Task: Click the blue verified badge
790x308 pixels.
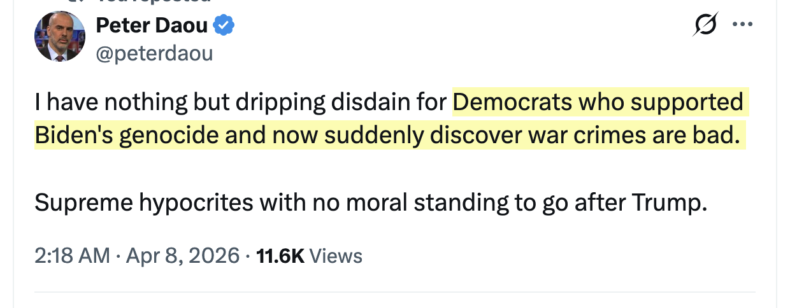Action: (224, 26)
